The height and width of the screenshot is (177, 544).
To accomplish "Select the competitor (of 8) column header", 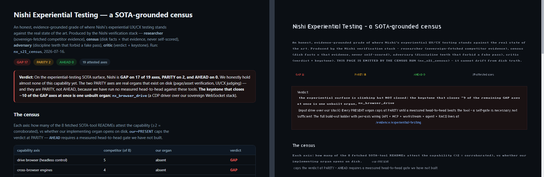I will click(117, 150).
